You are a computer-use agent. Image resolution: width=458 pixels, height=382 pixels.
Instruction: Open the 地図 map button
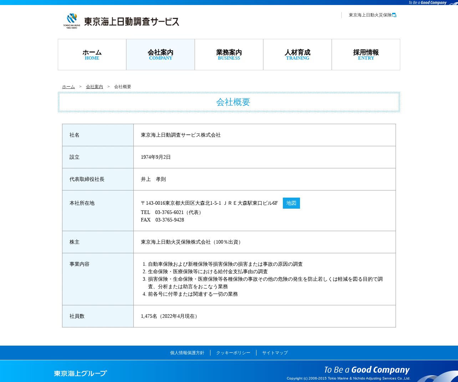pos(291,203)
